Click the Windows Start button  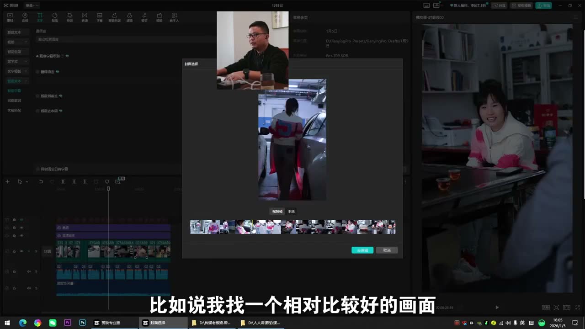[7, 323]
